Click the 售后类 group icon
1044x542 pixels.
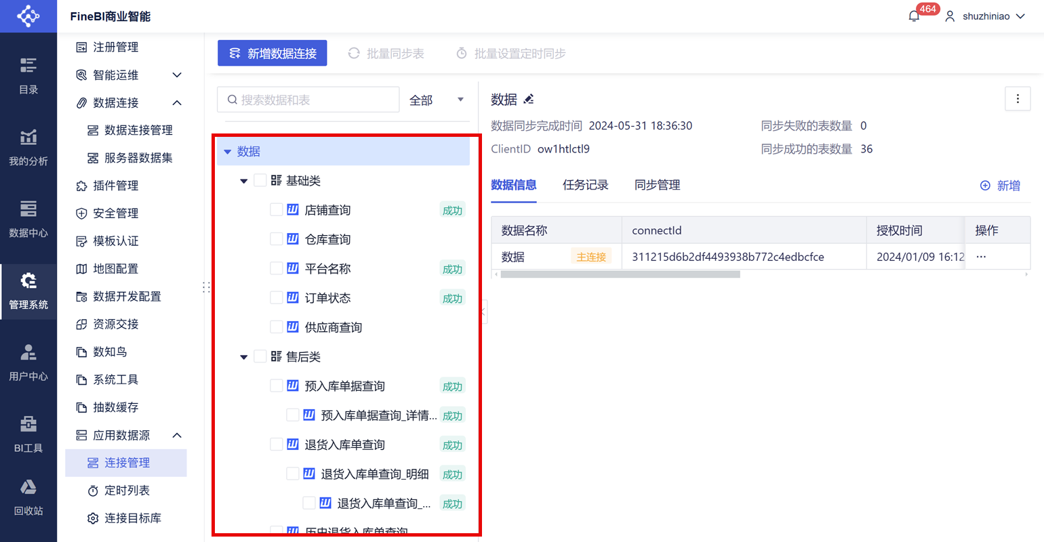[x=277, y=356]
